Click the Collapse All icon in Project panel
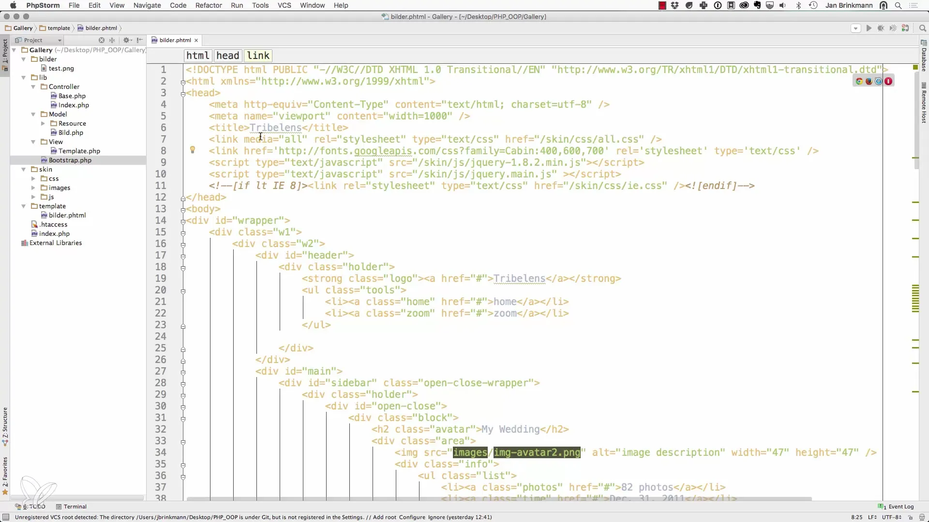Screen dimensions: 929x522 [x=112, y=40]
